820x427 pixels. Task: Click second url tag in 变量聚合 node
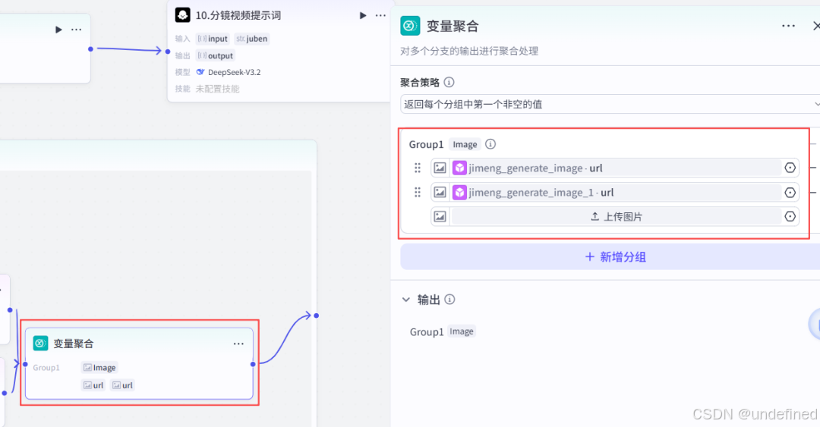(123, 385)
